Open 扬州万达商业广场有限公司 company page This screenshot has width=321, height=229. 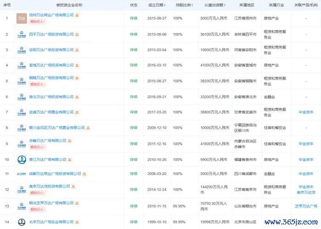51,15
